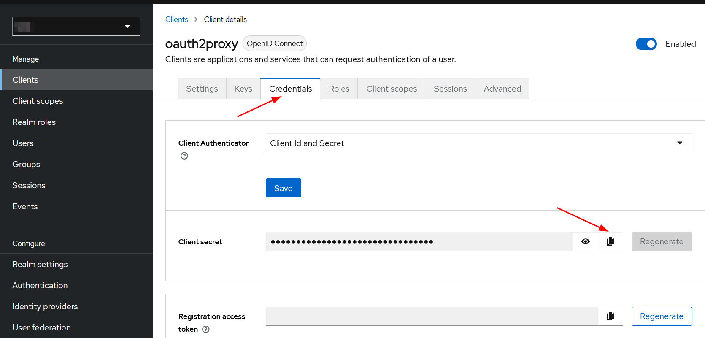Viewport: 705px width, 338px height.
Task: Open Groups in the sidebar
Action: pyautogui.click(x=76, y=164)
